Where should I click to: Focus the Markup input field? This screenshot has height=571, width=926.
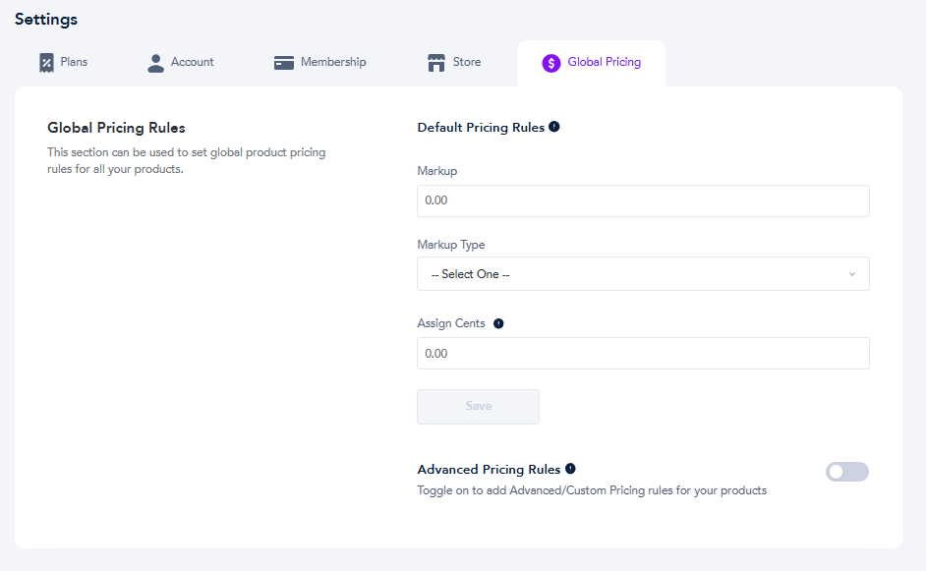click(643, 200)
